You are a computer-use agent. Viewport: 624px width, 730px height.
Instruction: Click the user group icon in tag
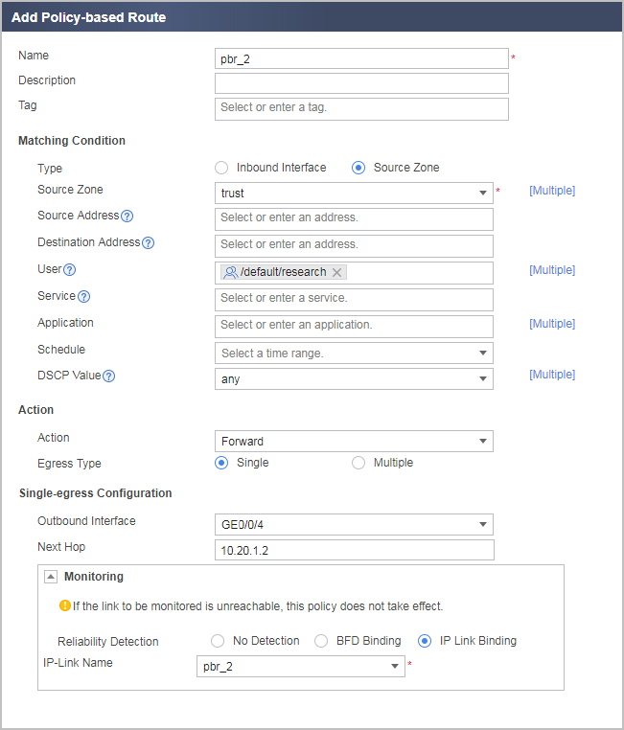coord(230,272)
